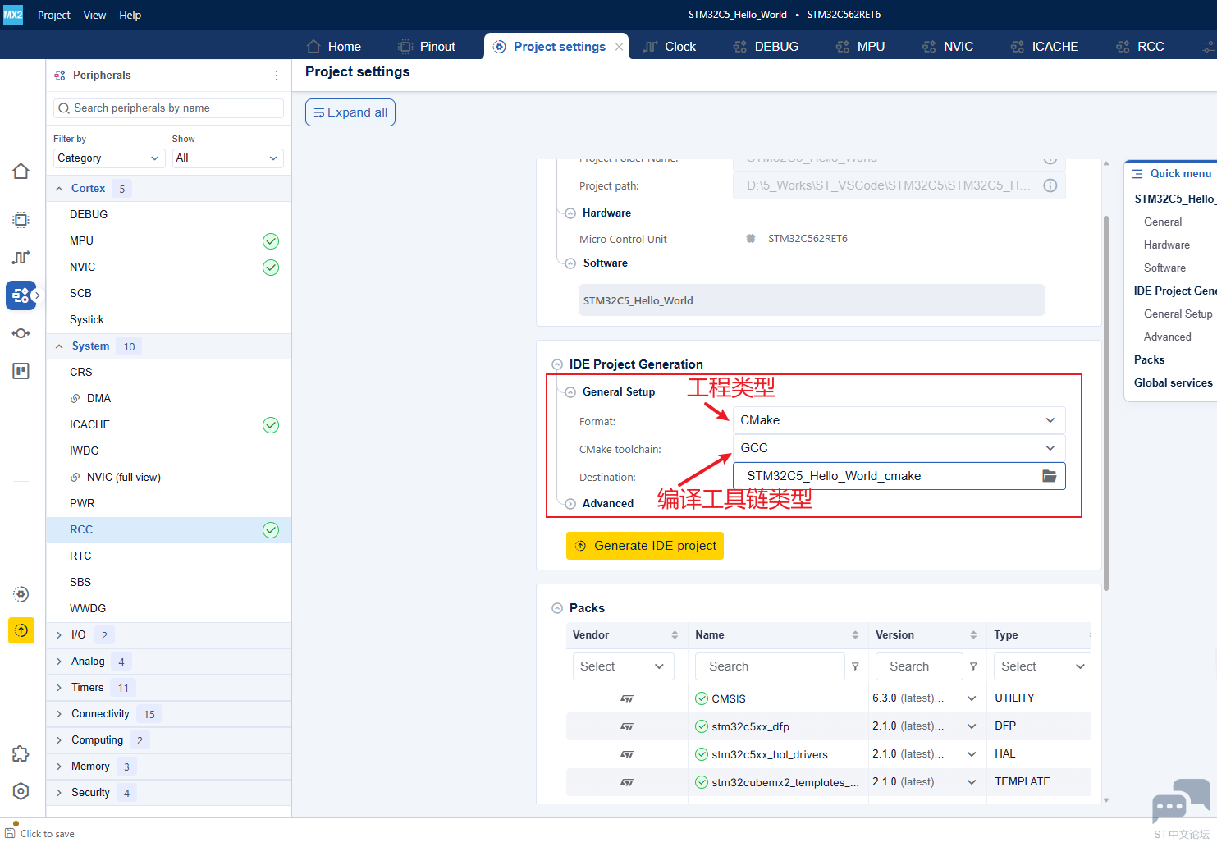Expand the Security peripheral category
The width and height of the screenshot is (1217, 847).
click(59, 793)
